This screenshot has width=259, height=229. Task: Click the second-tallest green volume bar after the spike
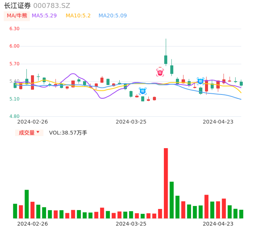(177, 207)
